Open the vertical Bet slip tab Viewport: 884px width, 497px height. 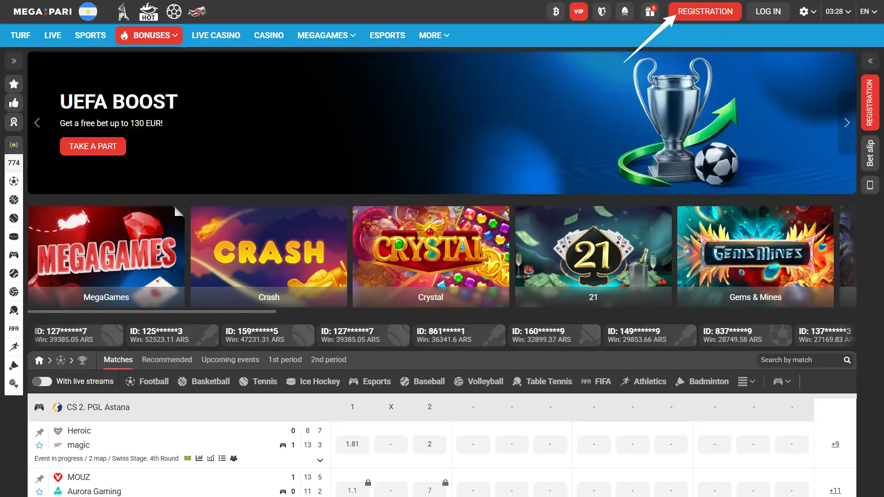[870, 153]
